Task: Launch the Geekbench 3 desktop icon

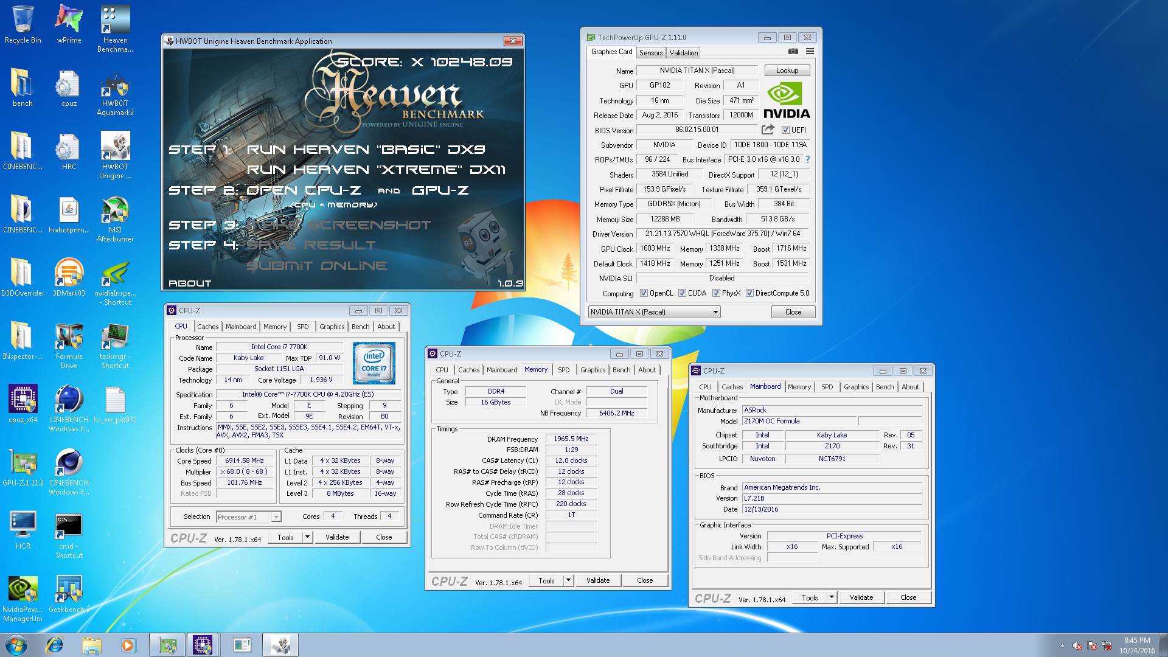Action: point(69,594)
